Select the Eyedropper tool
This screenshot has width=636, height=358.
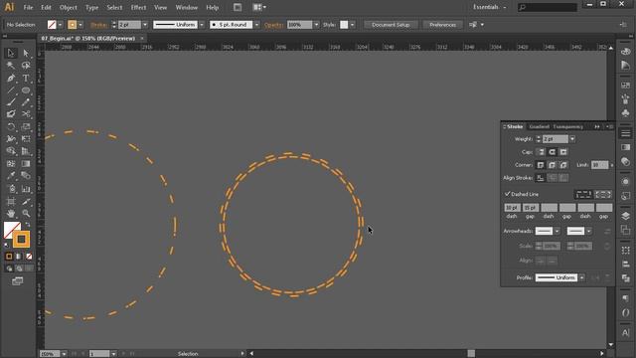coord(11,176)
